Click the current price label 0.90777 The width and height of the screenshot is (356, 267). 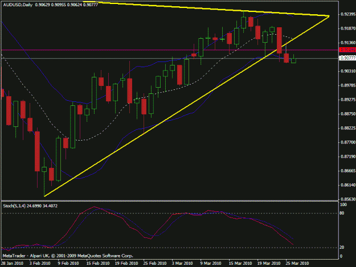tap(347, 58)
